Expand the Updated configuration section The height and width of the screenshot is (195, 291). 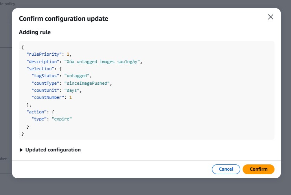[x=53, y=150]
